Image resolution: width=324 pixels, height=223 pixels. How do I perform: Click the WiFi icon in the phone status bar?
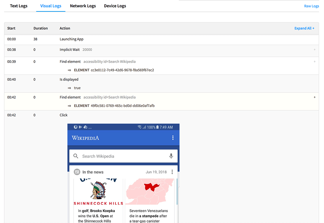140,127
